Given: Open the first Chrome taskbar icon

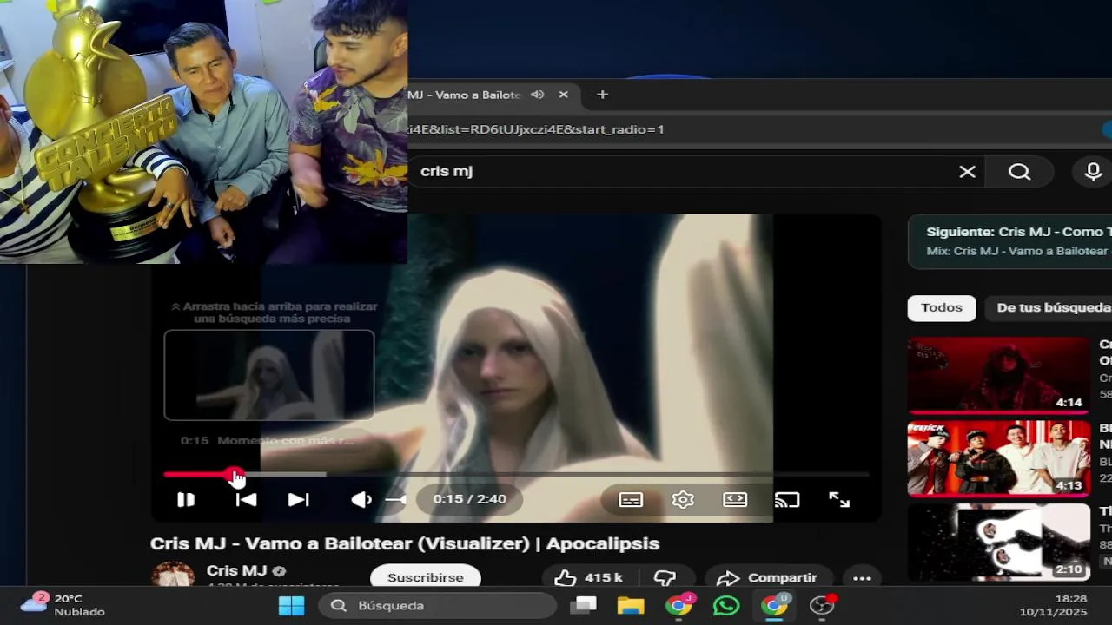Looking at the screenshot, I should (678, 605).
